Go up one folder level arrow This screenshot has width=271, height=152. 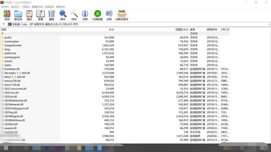point(4,24)
